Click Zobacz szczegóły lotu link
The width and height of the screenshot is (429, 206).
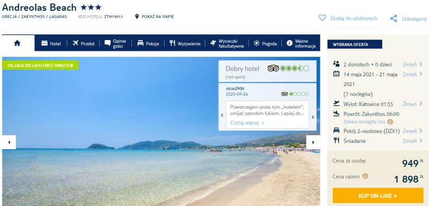[x=365, y=122]
